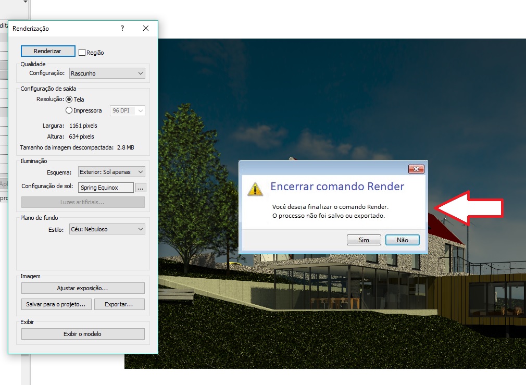Open the Esquema lighting dropdown
526x385 pixels.
tap(111, 172)
